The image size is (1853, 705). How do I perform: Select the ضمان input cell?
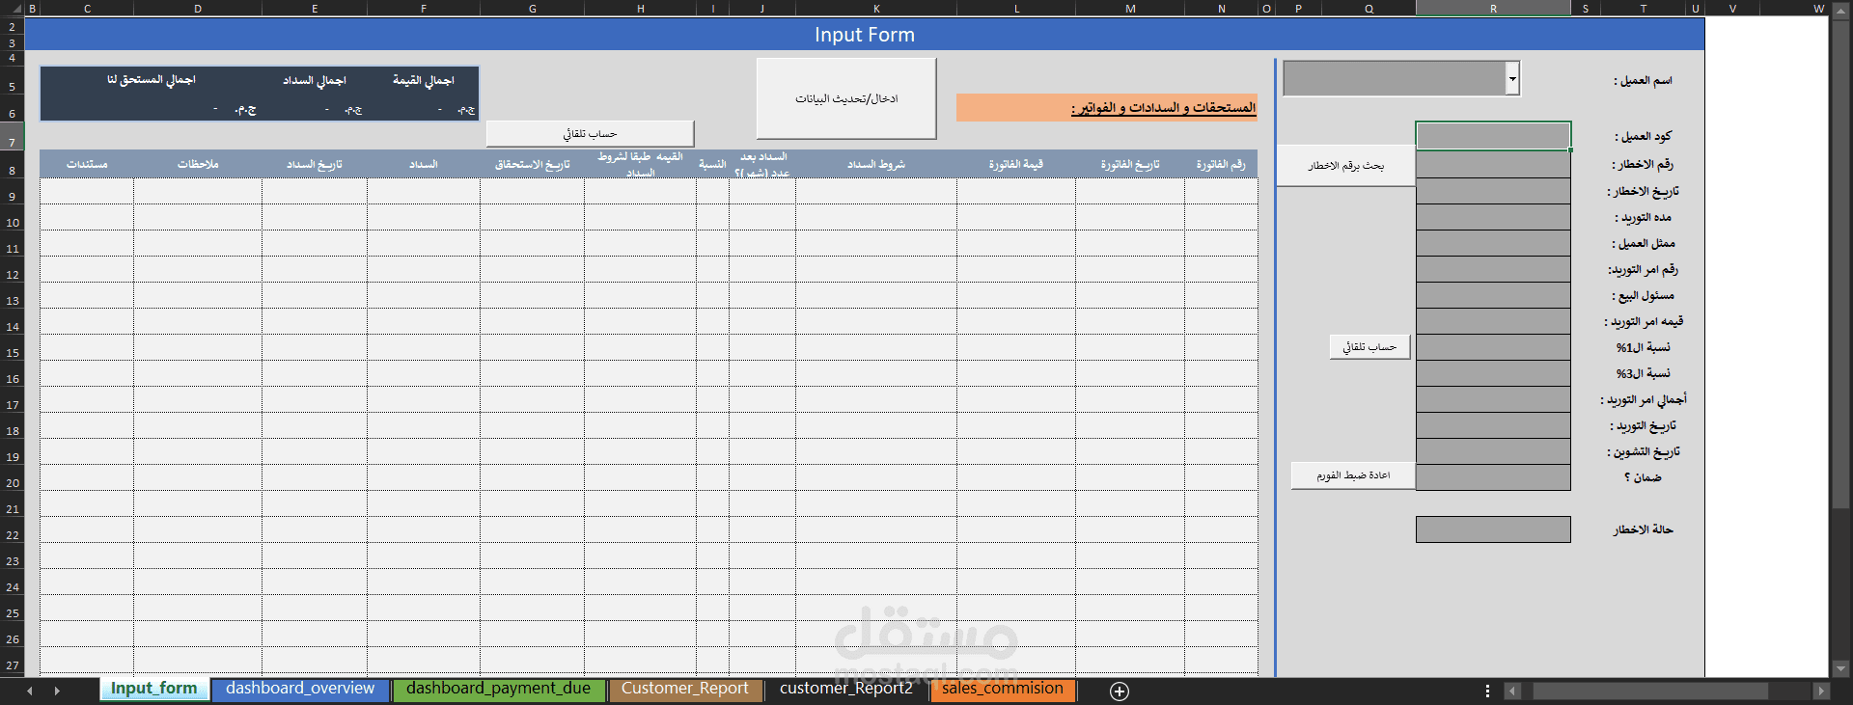click(1493, 477)
